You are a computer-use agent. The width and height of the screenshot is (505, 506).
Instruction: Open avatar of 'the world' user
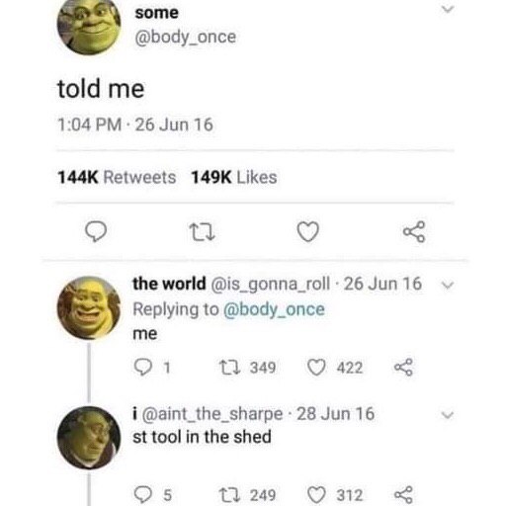(89, 307)
